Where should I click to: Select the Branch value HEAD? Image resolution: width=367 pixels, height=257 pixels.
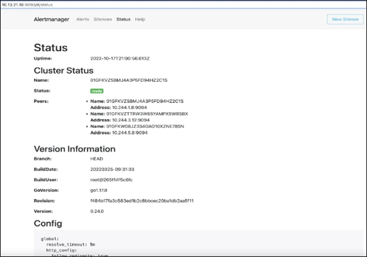[x=97, y=159]
